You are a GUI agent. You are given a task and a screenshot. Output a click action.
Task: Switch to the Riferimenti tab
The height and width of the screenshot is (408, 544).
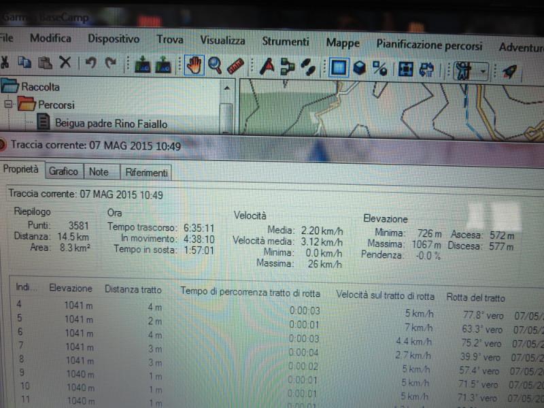point(146,173)
